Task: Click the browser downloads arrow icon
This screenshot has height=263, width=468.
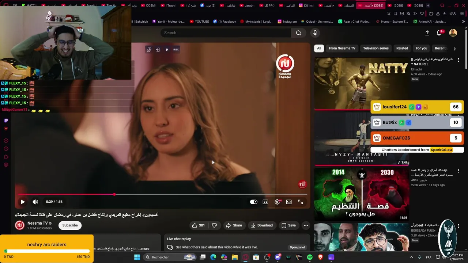Action: [x=444, y=14]
